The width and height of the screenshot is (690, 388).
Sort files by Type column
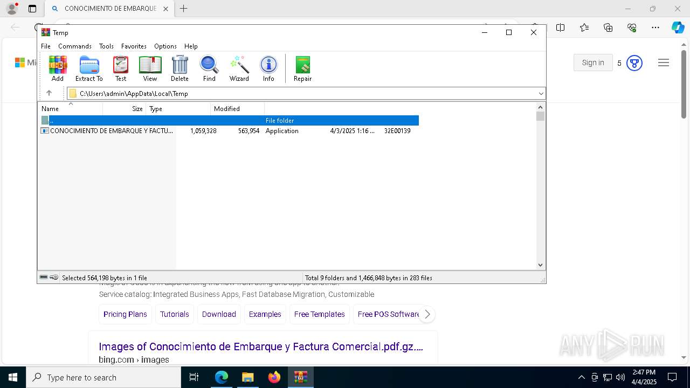(178, 109)
